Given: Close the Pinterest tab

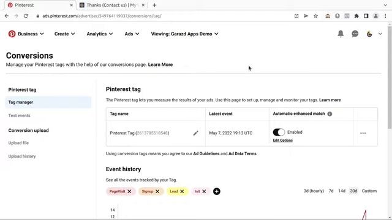Looking at the screenshot, I should (x=71, y=5).
